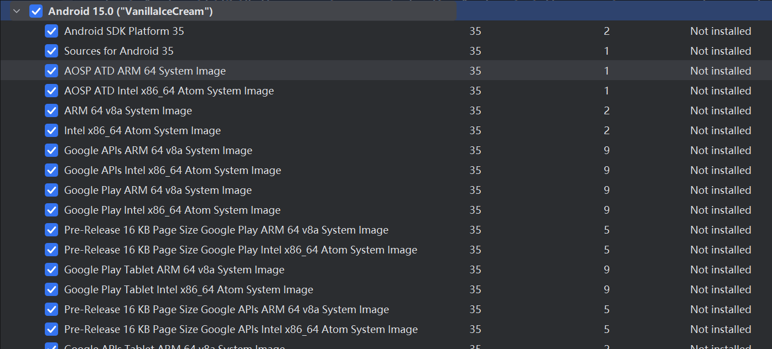
Task: Toggle the Google Play Tablet ARM 64 v8a checkbox
Action: [51, 269]
